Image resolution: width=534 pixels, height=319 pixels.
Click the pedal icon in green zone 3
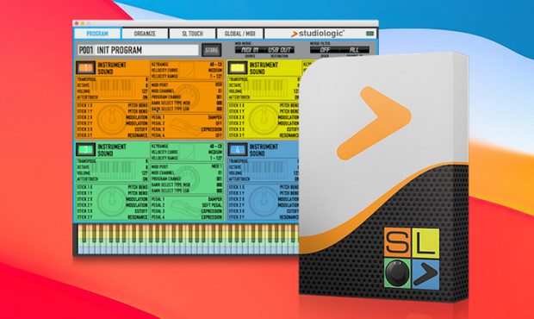coord(184,208)
